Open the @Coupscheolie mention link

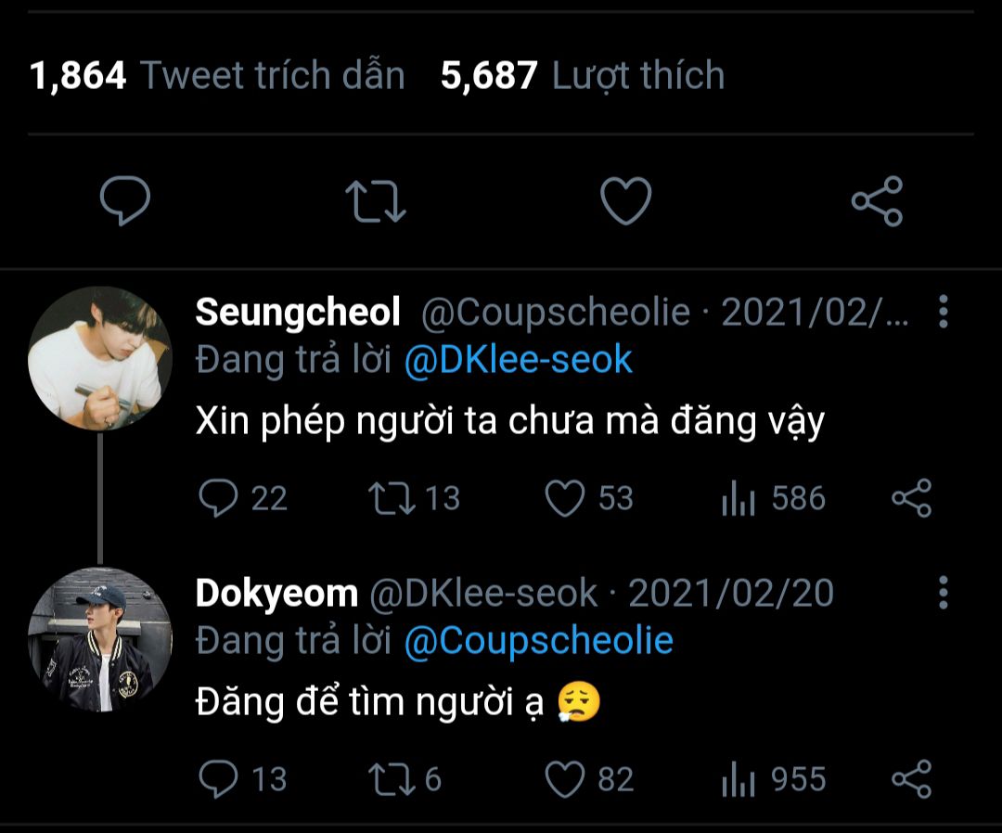(538, 641)
